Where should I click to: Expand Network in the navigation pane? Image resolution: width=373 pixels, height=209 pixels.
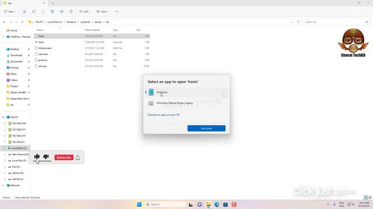tap(3, 185)
